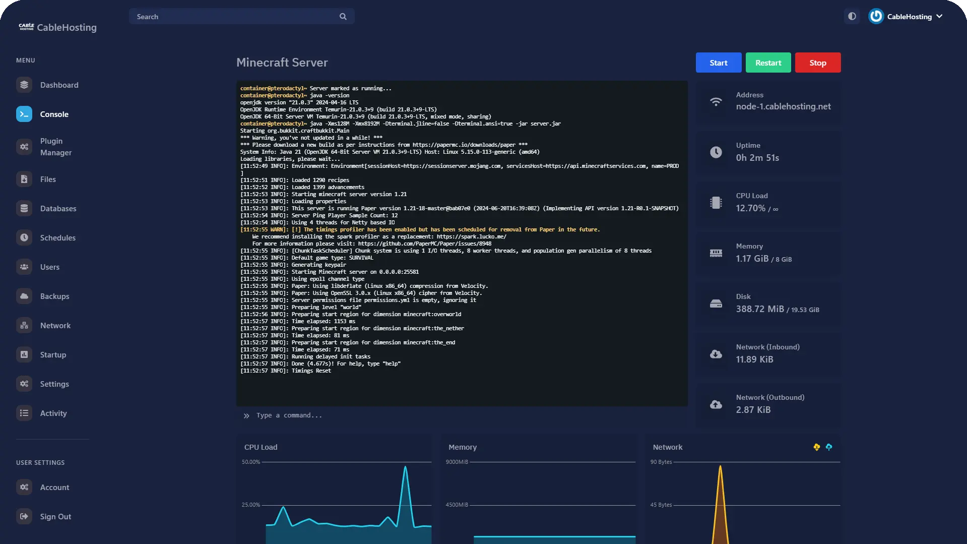Viewport: 967px width, 544px height.
Task: Click the 388.72 MiB disk value
Action: point(760,309)
